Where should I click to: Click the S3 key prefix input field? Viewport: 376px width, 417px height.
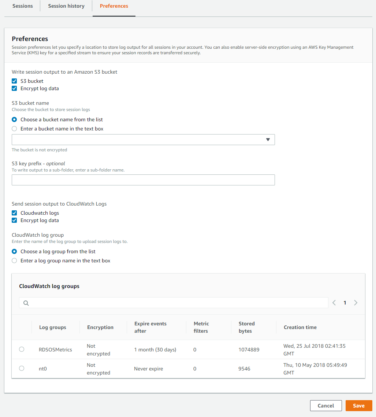point(143,180)
